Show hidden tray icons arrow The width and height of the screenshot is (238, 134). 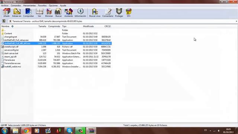pyautogui.click(x=210, y=131)
